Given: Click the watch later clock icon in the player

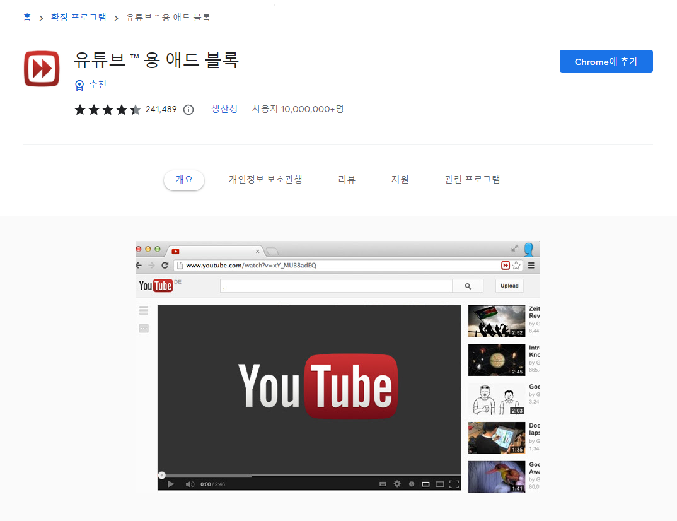Looking at the screenshot, I should pos(412,484).
